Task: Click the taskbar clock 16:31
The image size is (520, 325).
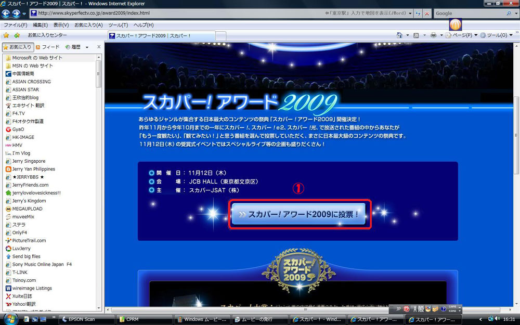Action: point(509,319)
